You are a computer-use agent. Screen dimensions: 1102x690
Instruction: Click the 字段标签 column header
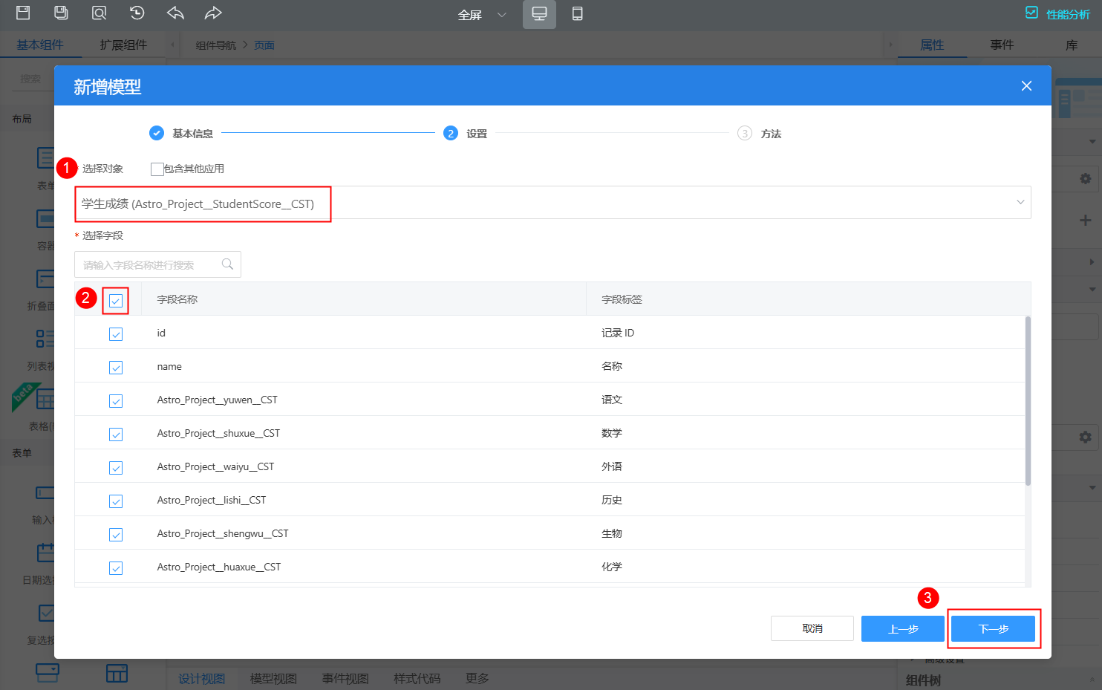[x=622, y=299]
